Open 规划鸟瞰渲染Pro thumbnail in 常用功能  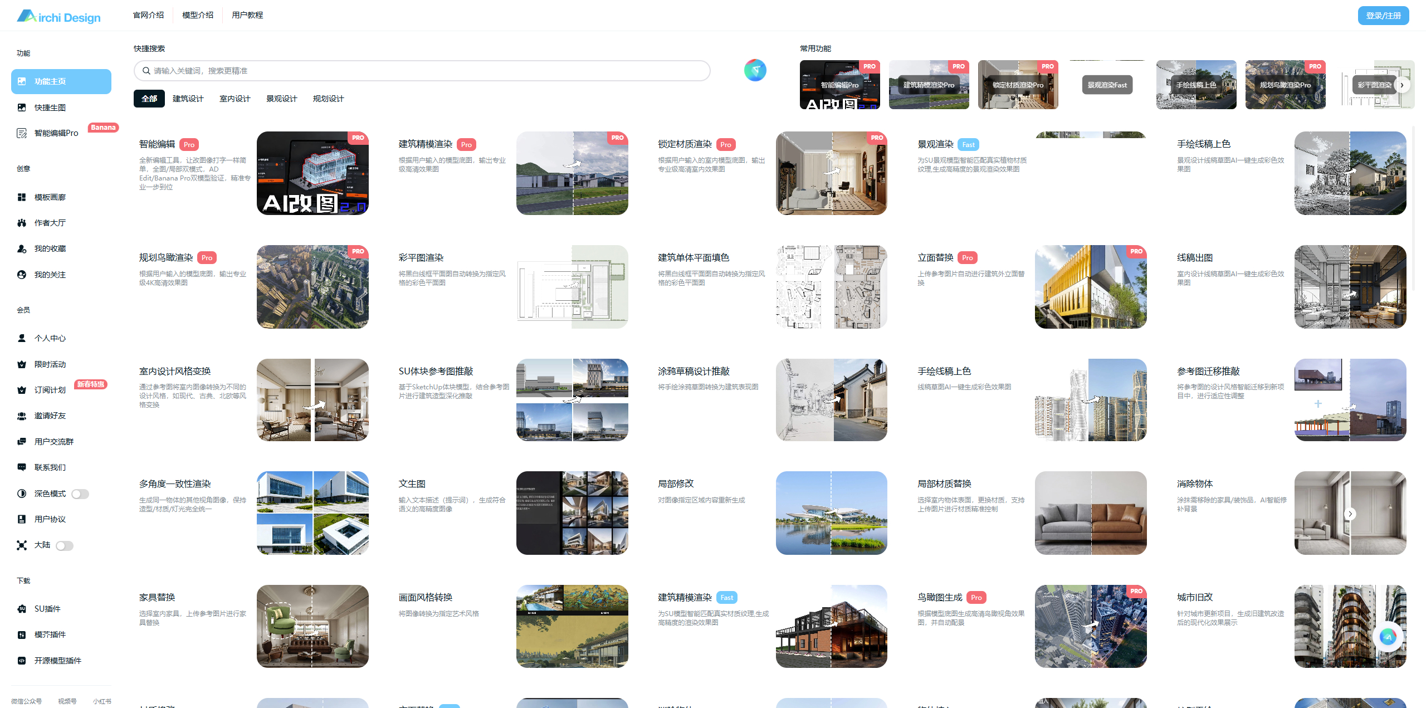pos(1285,85)
